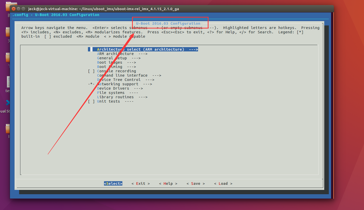The width and height of the screenshot is (364, 210).
Task: Click the ".config - U-Boot 2016.03 Configuration" header line
Action: pyautogui.click(x=56, y=15)
